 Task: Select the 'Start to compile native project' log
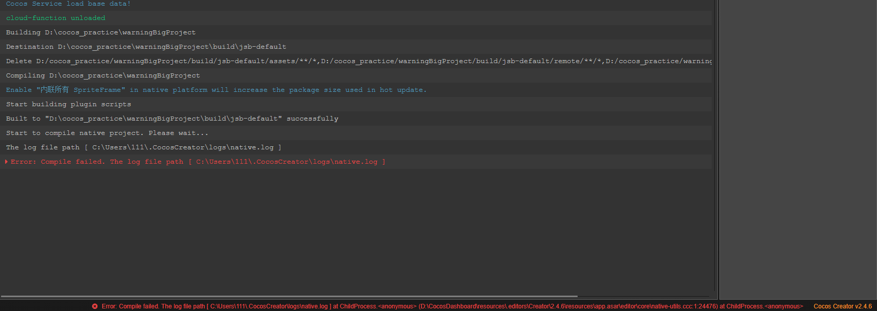pyautogui.click(x=107, y=133)
